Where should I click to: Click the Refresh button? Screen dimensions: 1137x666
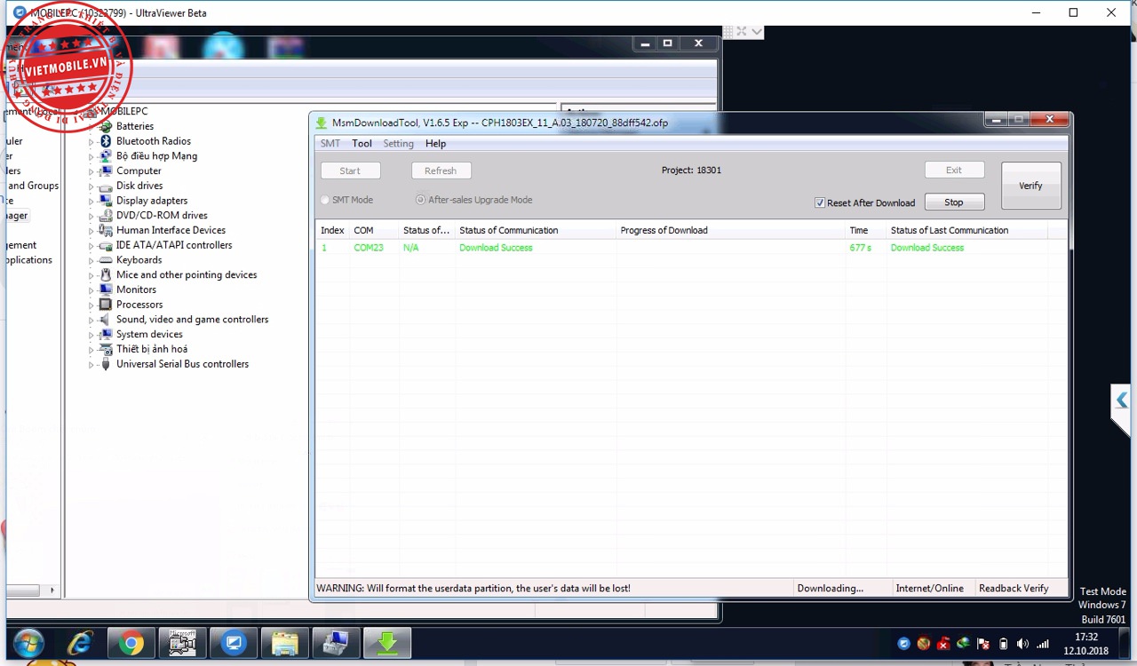click(441, 170)
